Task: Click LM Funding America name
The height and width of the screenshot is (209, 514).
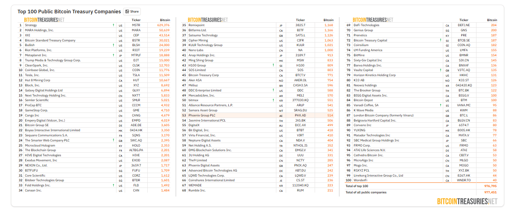Action: (368, 50)
